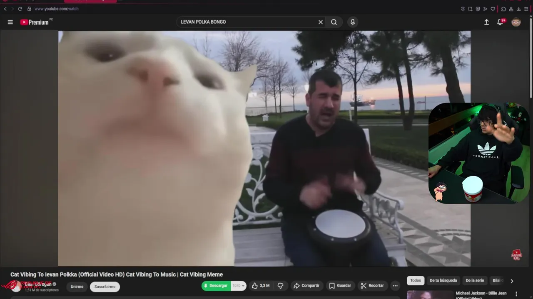Open the Michael Jackson - Billie Jean title
Image resolution: width=533 pixels, height=299 pixels.
[x=481, y=295]
